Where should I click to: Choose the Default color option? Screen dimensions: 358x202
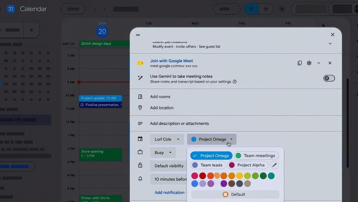pos(235,194)
